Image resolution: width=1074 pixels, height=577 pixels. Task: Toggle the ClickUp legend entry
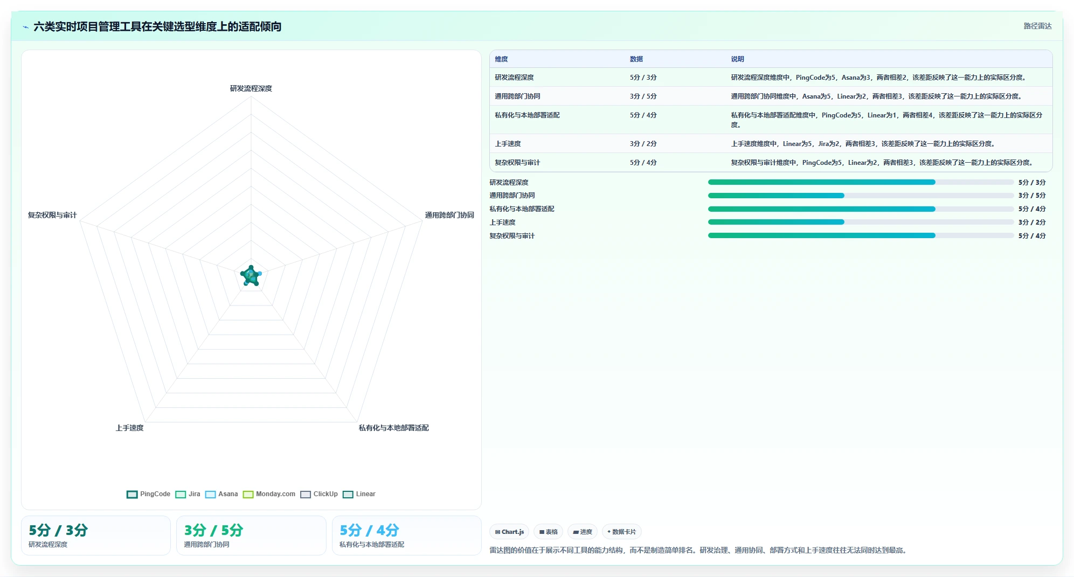[319, 494]
